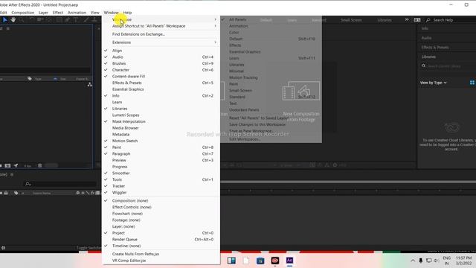This screenshot has width=476, height=268.
Task: Expand the Extensions submenu
Action: click(x=161, y=42)
